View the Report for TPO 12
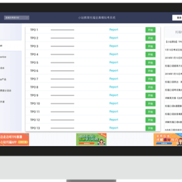The image size is (182, 182). [x=114, y=120]
